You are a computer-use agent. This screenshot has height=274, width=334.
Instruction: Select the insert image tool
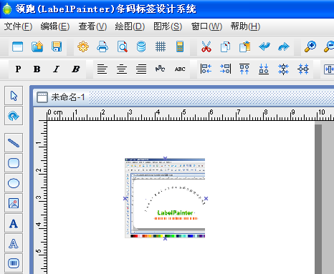[14, 203]
